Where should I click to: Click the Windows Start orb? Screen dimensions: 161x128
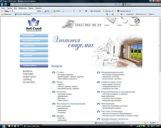(x=4, y=126)
